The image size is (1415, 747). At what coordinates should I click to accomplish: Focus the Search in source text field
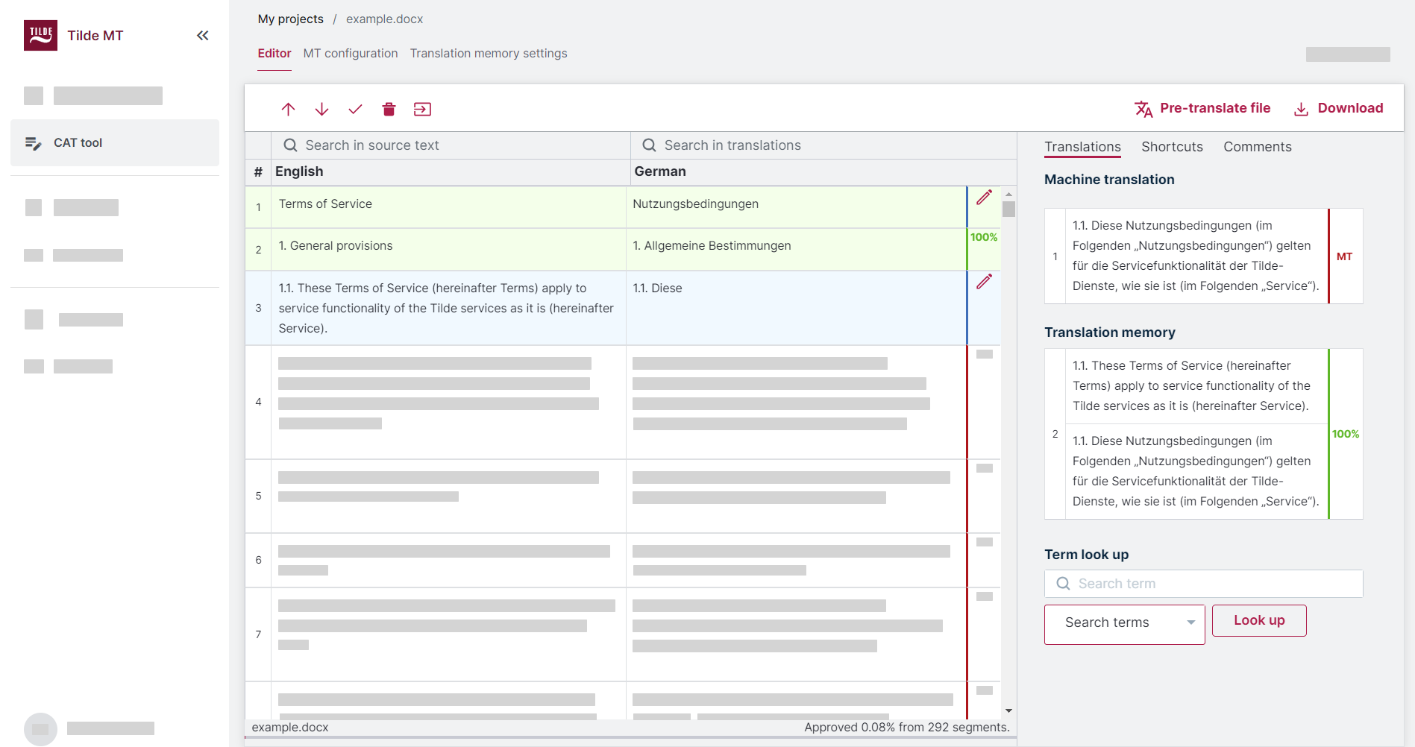(451, 145)
